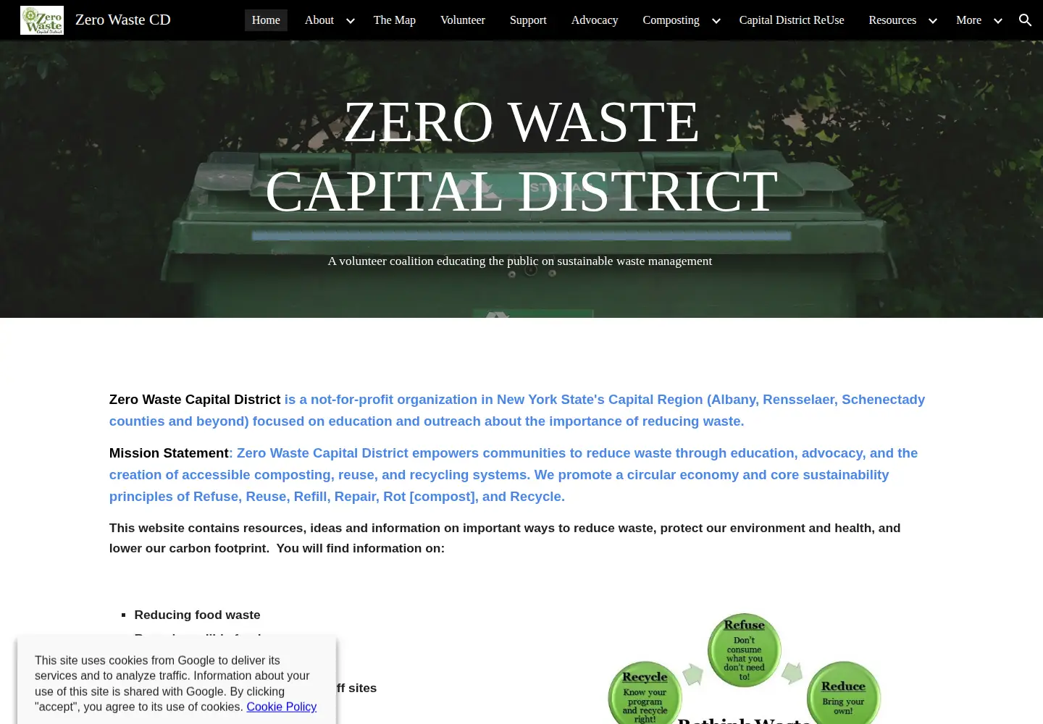The image size is (1043, 724).
Task: Expand the Composting submenu chevron
Action: point(716,21)
